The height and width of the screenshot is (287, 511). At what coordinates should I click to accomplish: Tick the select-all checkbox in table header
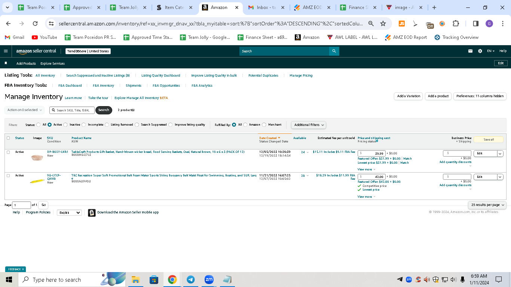[8, 138]
